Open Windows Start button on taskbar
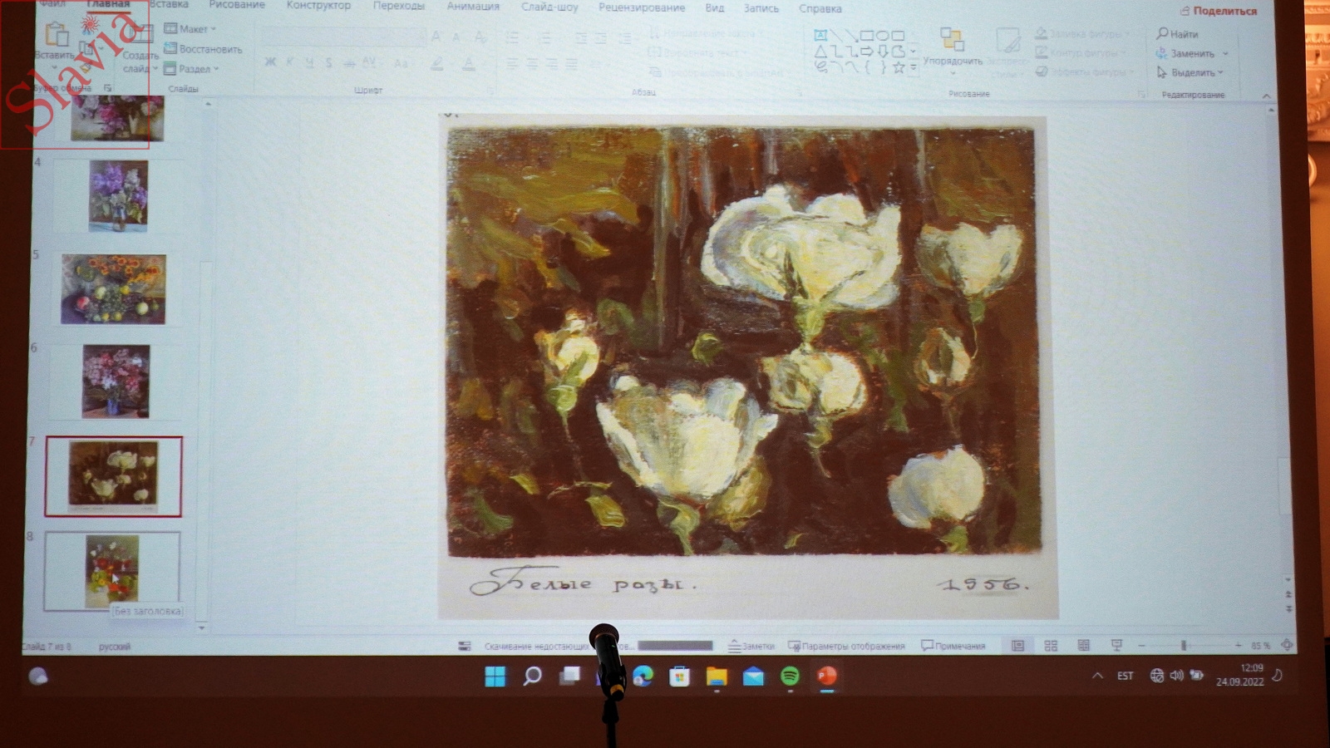This screenshot has height=748, width=1330. click(495, 677)
